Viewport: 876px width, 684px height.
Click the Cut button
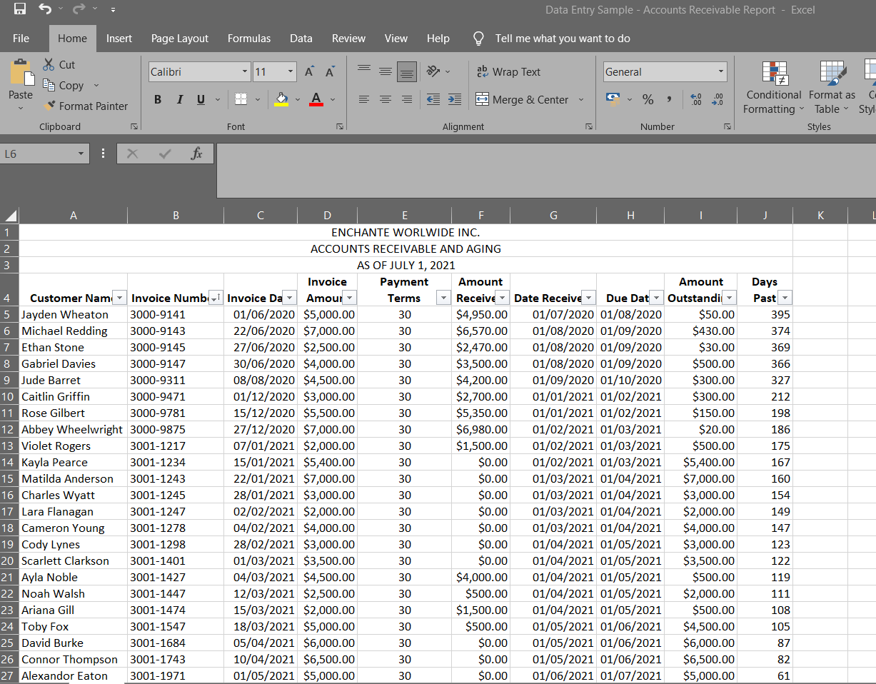click(x=59, y=64)
